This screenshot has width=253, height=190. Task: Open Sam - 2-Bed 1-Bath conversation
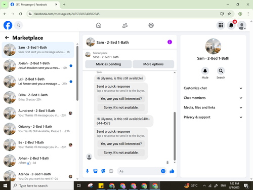click(x=38, y=50)
